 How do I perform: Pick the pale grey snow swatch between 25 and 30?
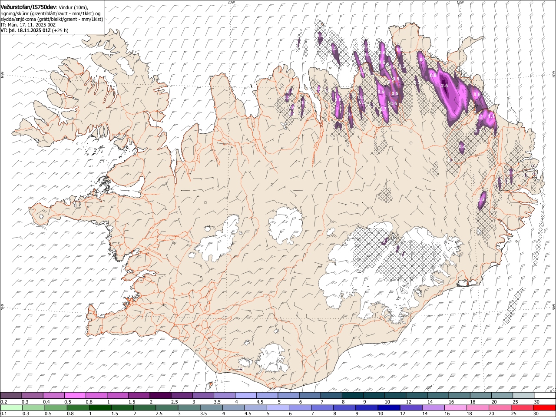coord(523,396)
